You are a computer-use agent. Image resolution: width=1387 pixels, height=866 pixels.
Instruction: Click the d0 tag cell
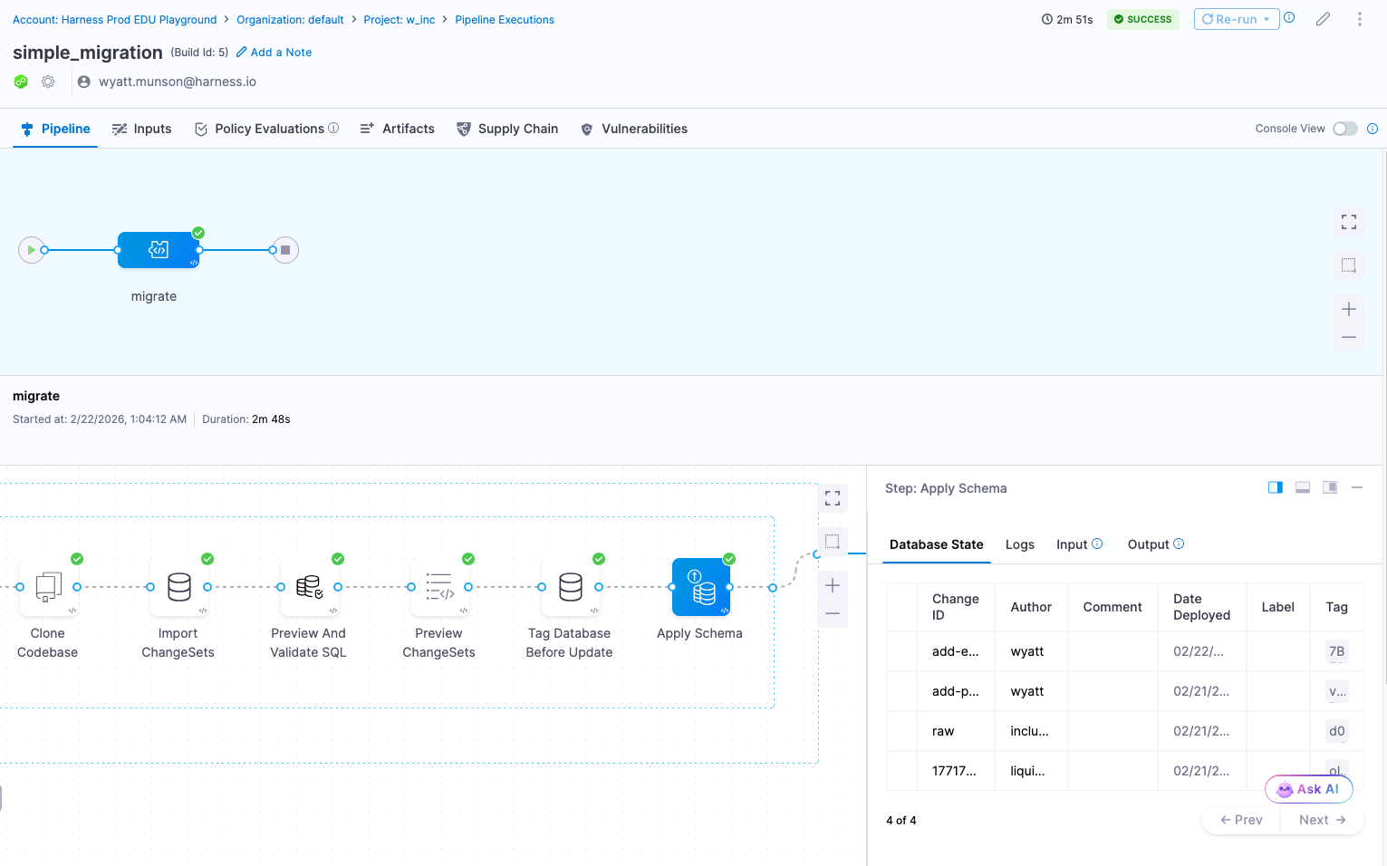point(1336,731)
